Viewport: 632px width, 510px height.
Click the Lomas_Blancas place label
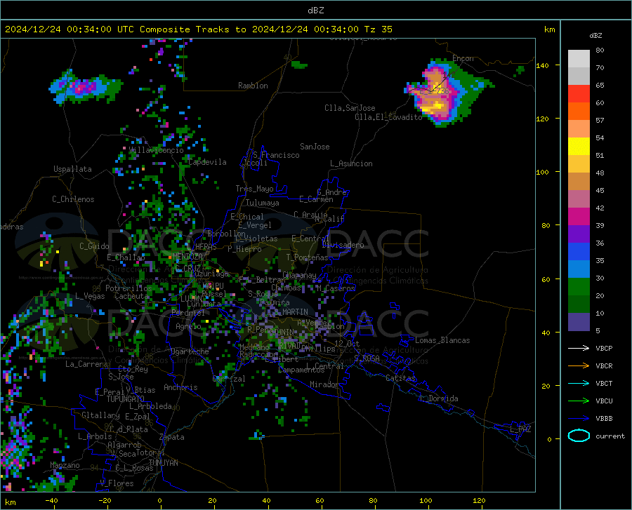442,340
